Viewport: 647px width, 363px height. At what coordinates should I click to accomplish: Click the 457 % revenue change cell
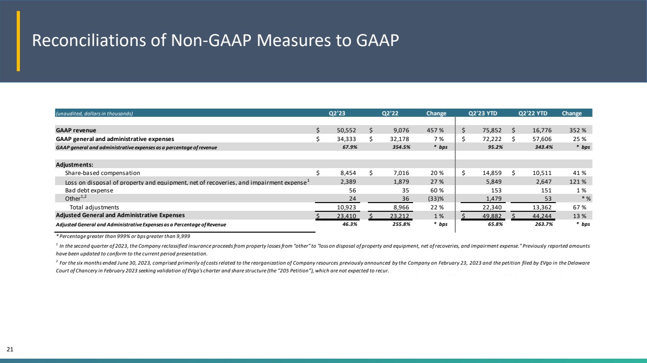[436, 130]
